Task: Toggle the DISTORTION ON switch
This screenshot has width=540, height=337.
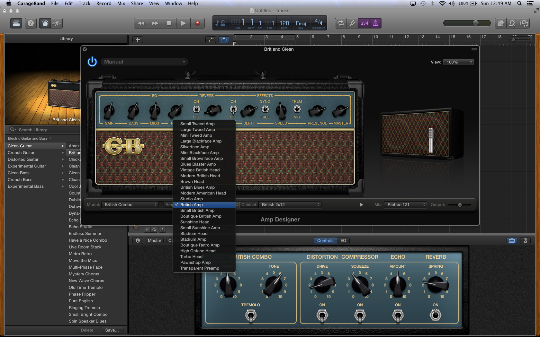Action: point(322,315)
